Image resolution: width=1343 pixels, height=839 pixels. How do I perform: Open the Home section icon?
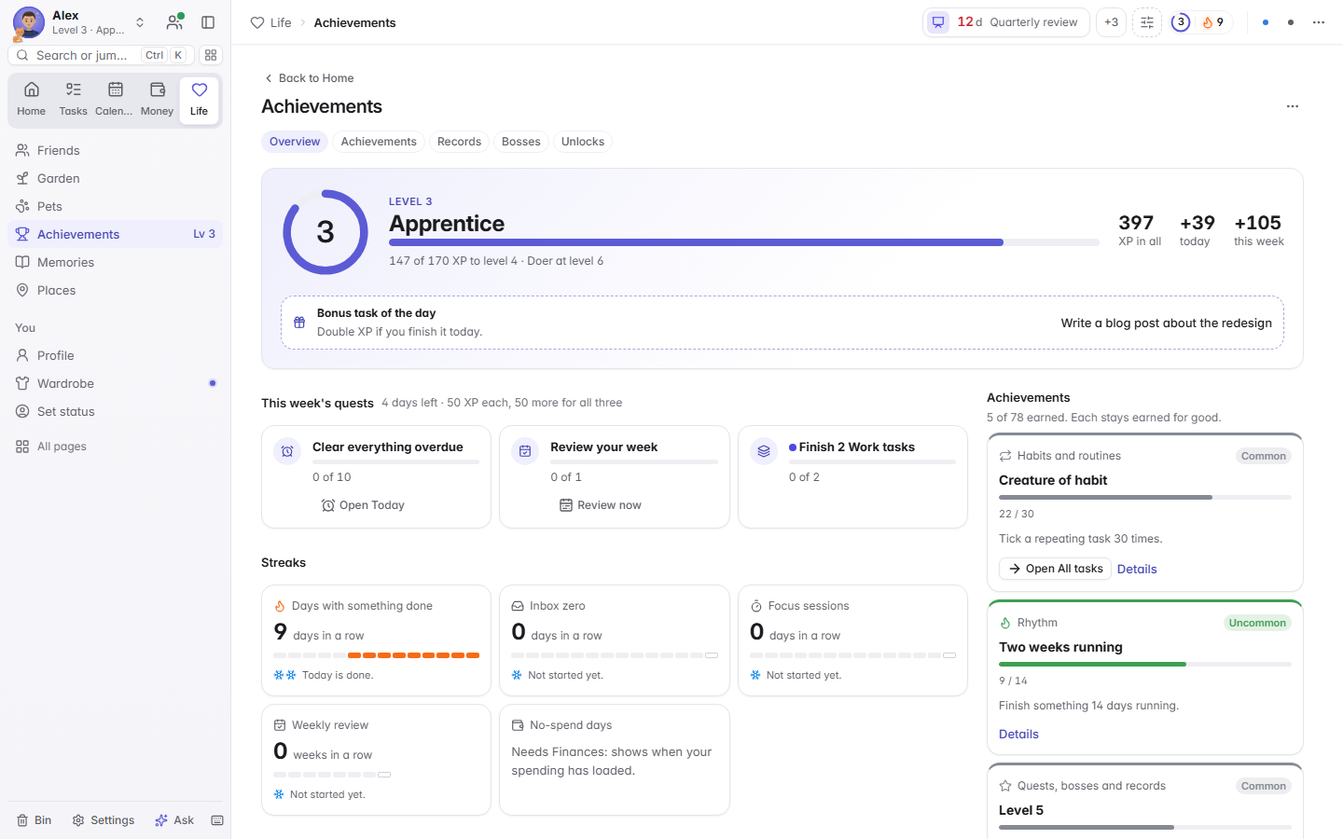point(31,99)
